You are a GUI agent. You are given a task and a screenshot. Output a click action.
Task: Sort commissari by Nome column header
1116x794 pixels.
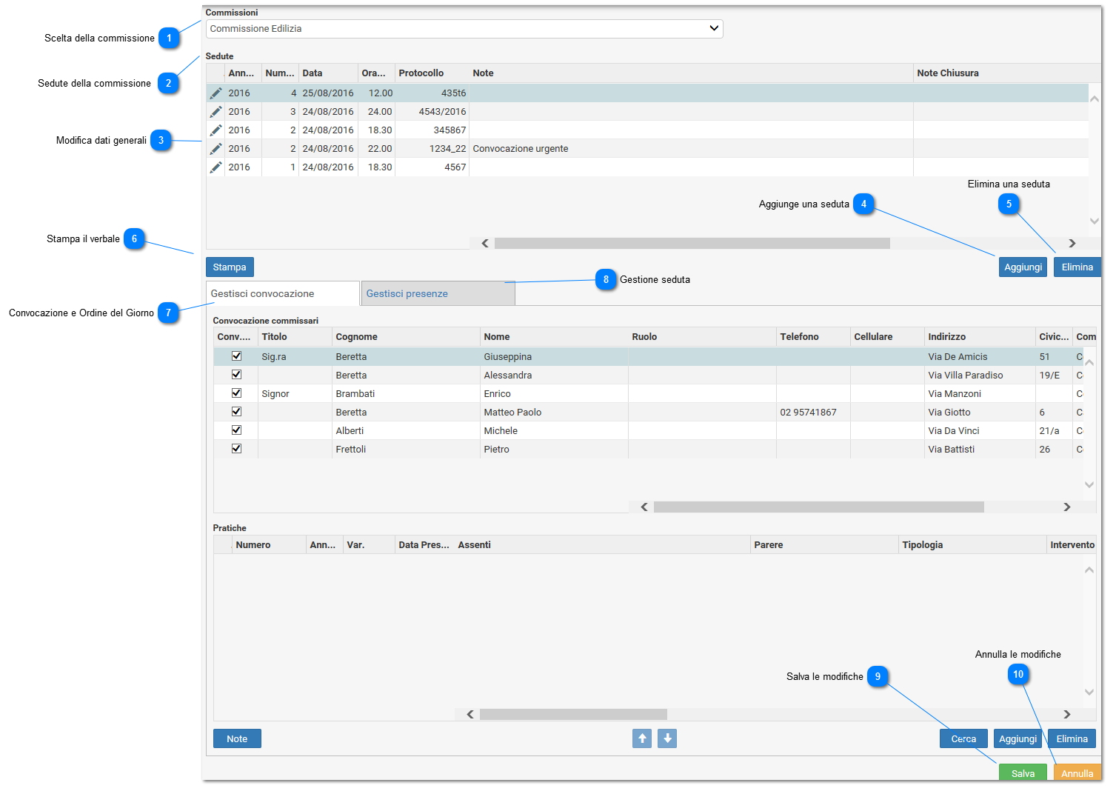(554, 337)
